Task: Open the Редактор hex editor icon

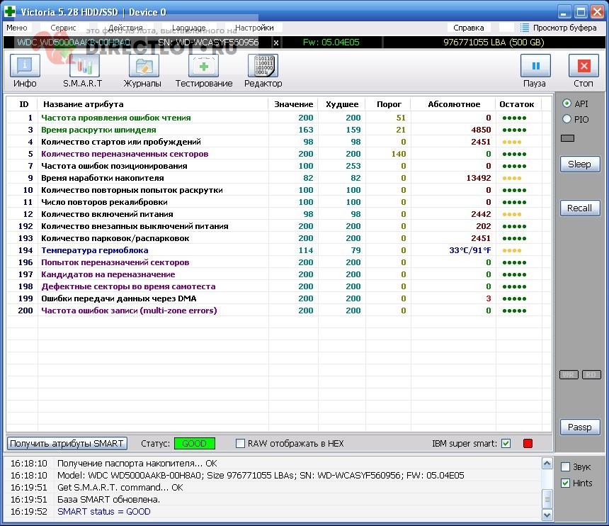Action: (263, 66)
